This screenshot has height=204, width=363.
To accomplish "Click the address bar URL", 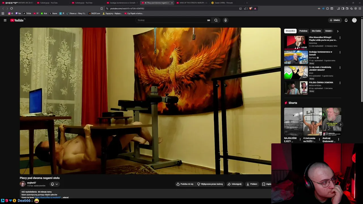I will click(127, 8).
